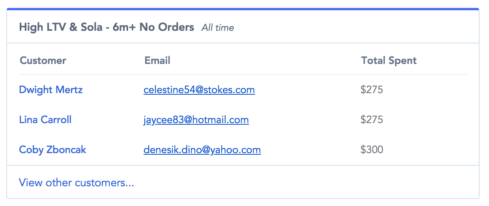Click Lina Carroll's $275 total spent value

coord(371,120)
